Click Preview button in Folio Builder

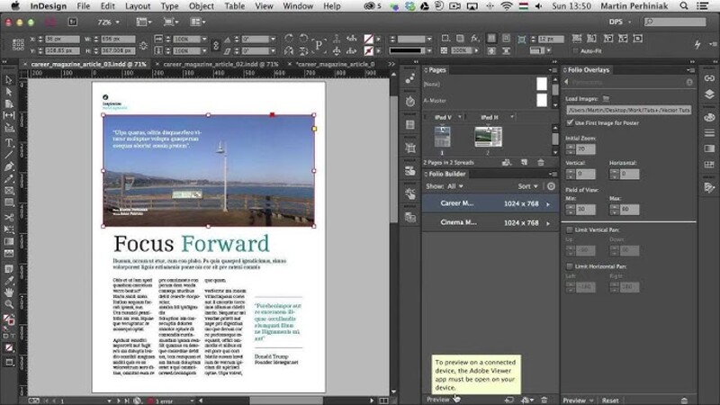[x=438, y=400]
